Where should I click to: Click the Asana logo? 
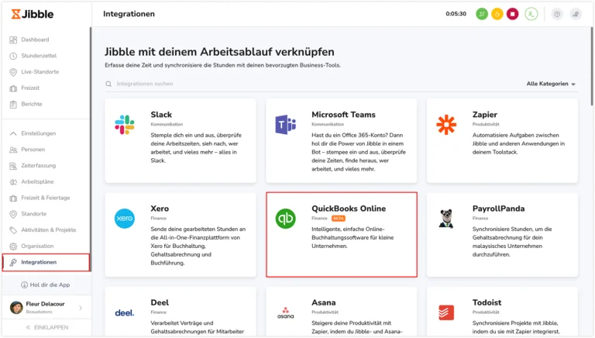click(x=285, y=312)
